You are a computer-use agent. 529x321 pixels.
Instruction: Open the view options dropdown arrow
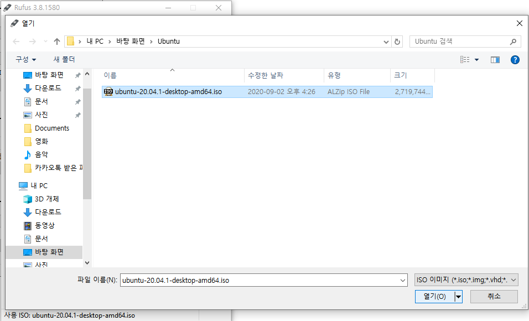point(476,60)
